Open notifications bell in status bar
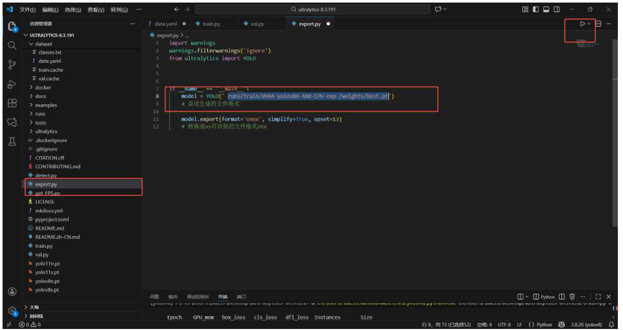The width and height of the screenshot is (623, 330). [x=611, y=324]
